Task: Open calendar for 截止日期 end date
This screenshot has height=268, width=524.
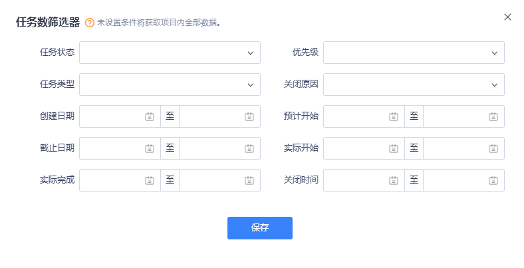Action: pos(249,148)
